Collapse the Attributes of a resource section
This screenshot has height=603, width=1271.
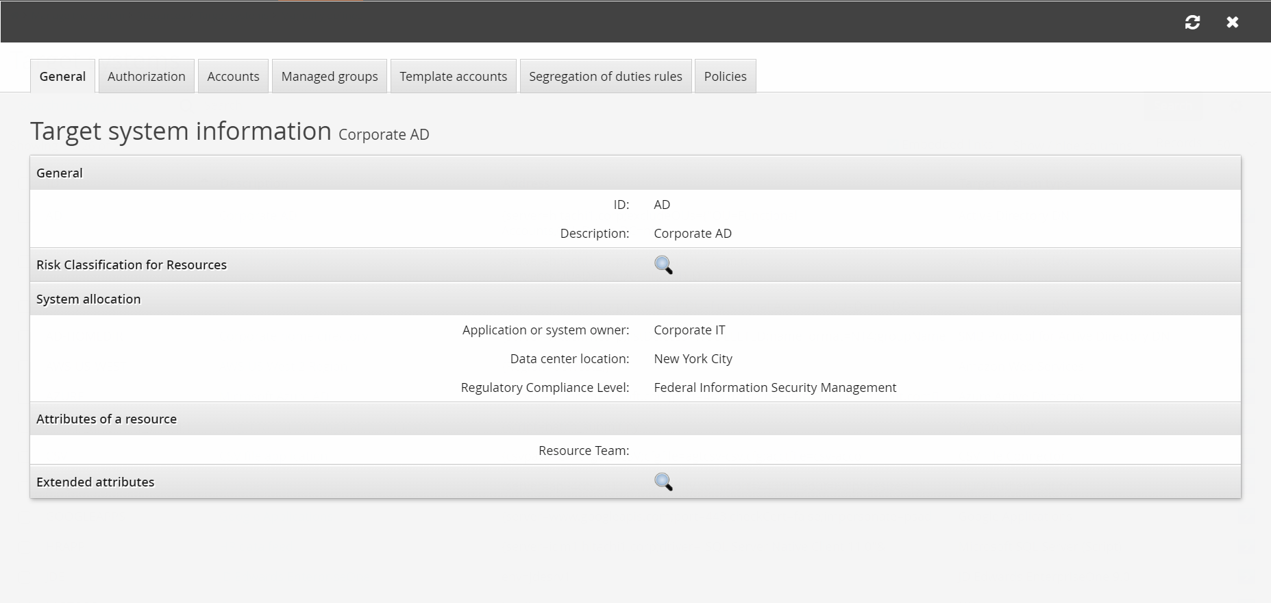(106, 419)
